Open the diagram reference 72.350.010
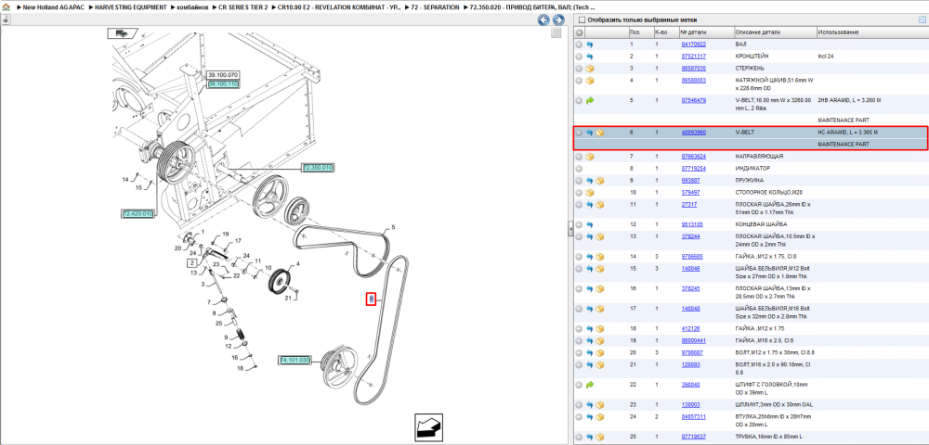 point(318,168)
